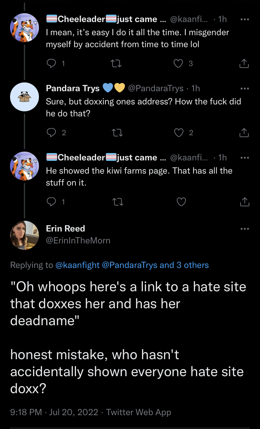Share the kiwi farms page tweet
This screenshot has height=429, width=260.
click(244, 202)
